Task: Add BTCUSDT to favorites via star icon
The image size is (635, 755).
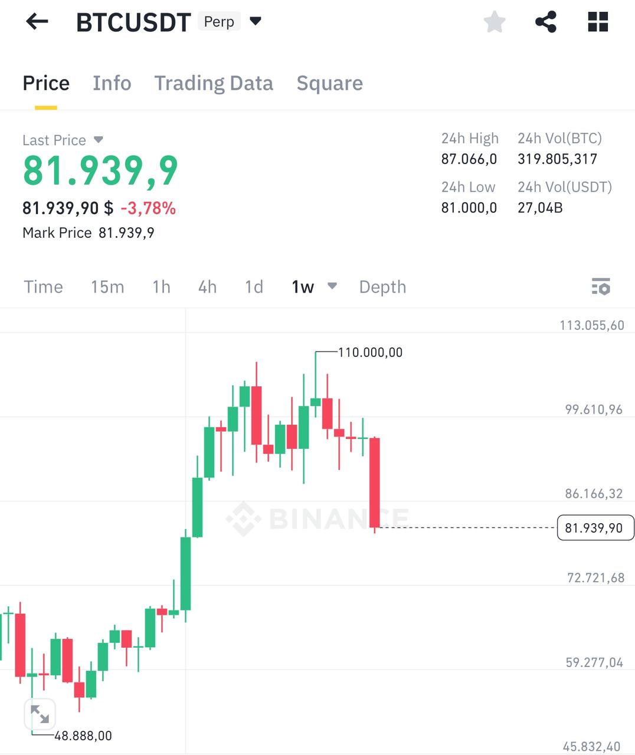Action: click(x=495, y=22)
